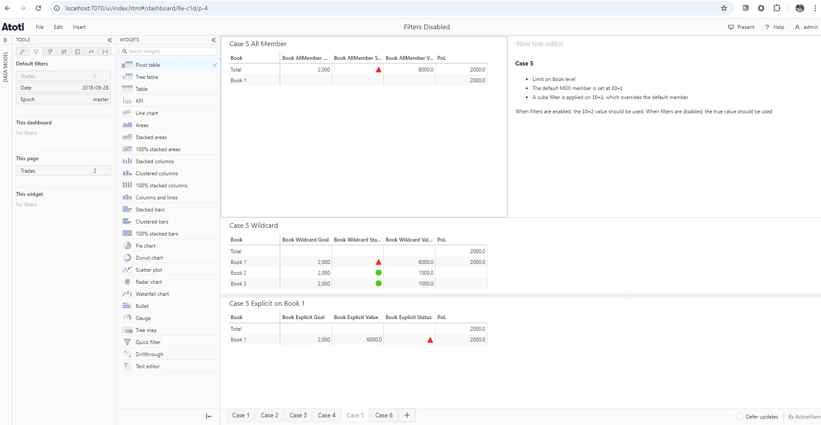Choose 100% stacked bars widget
Viewport: 821px width, 425px height.
coord(168,233)
